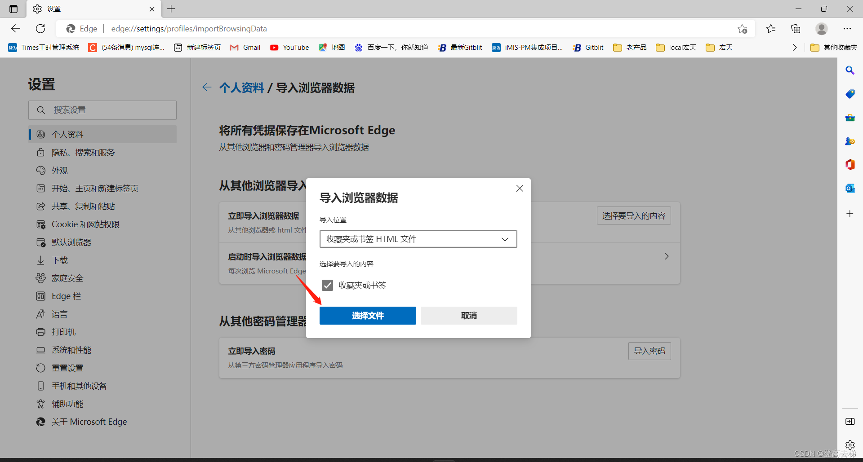
Task: Open 地图 bookmark
Action: [332, 48]
